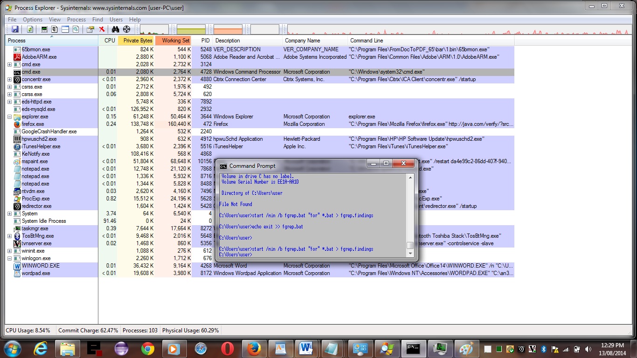Screen dimensions: 637x358
Task: Expand the concentr.exe tree node
Action: point(10,79)
